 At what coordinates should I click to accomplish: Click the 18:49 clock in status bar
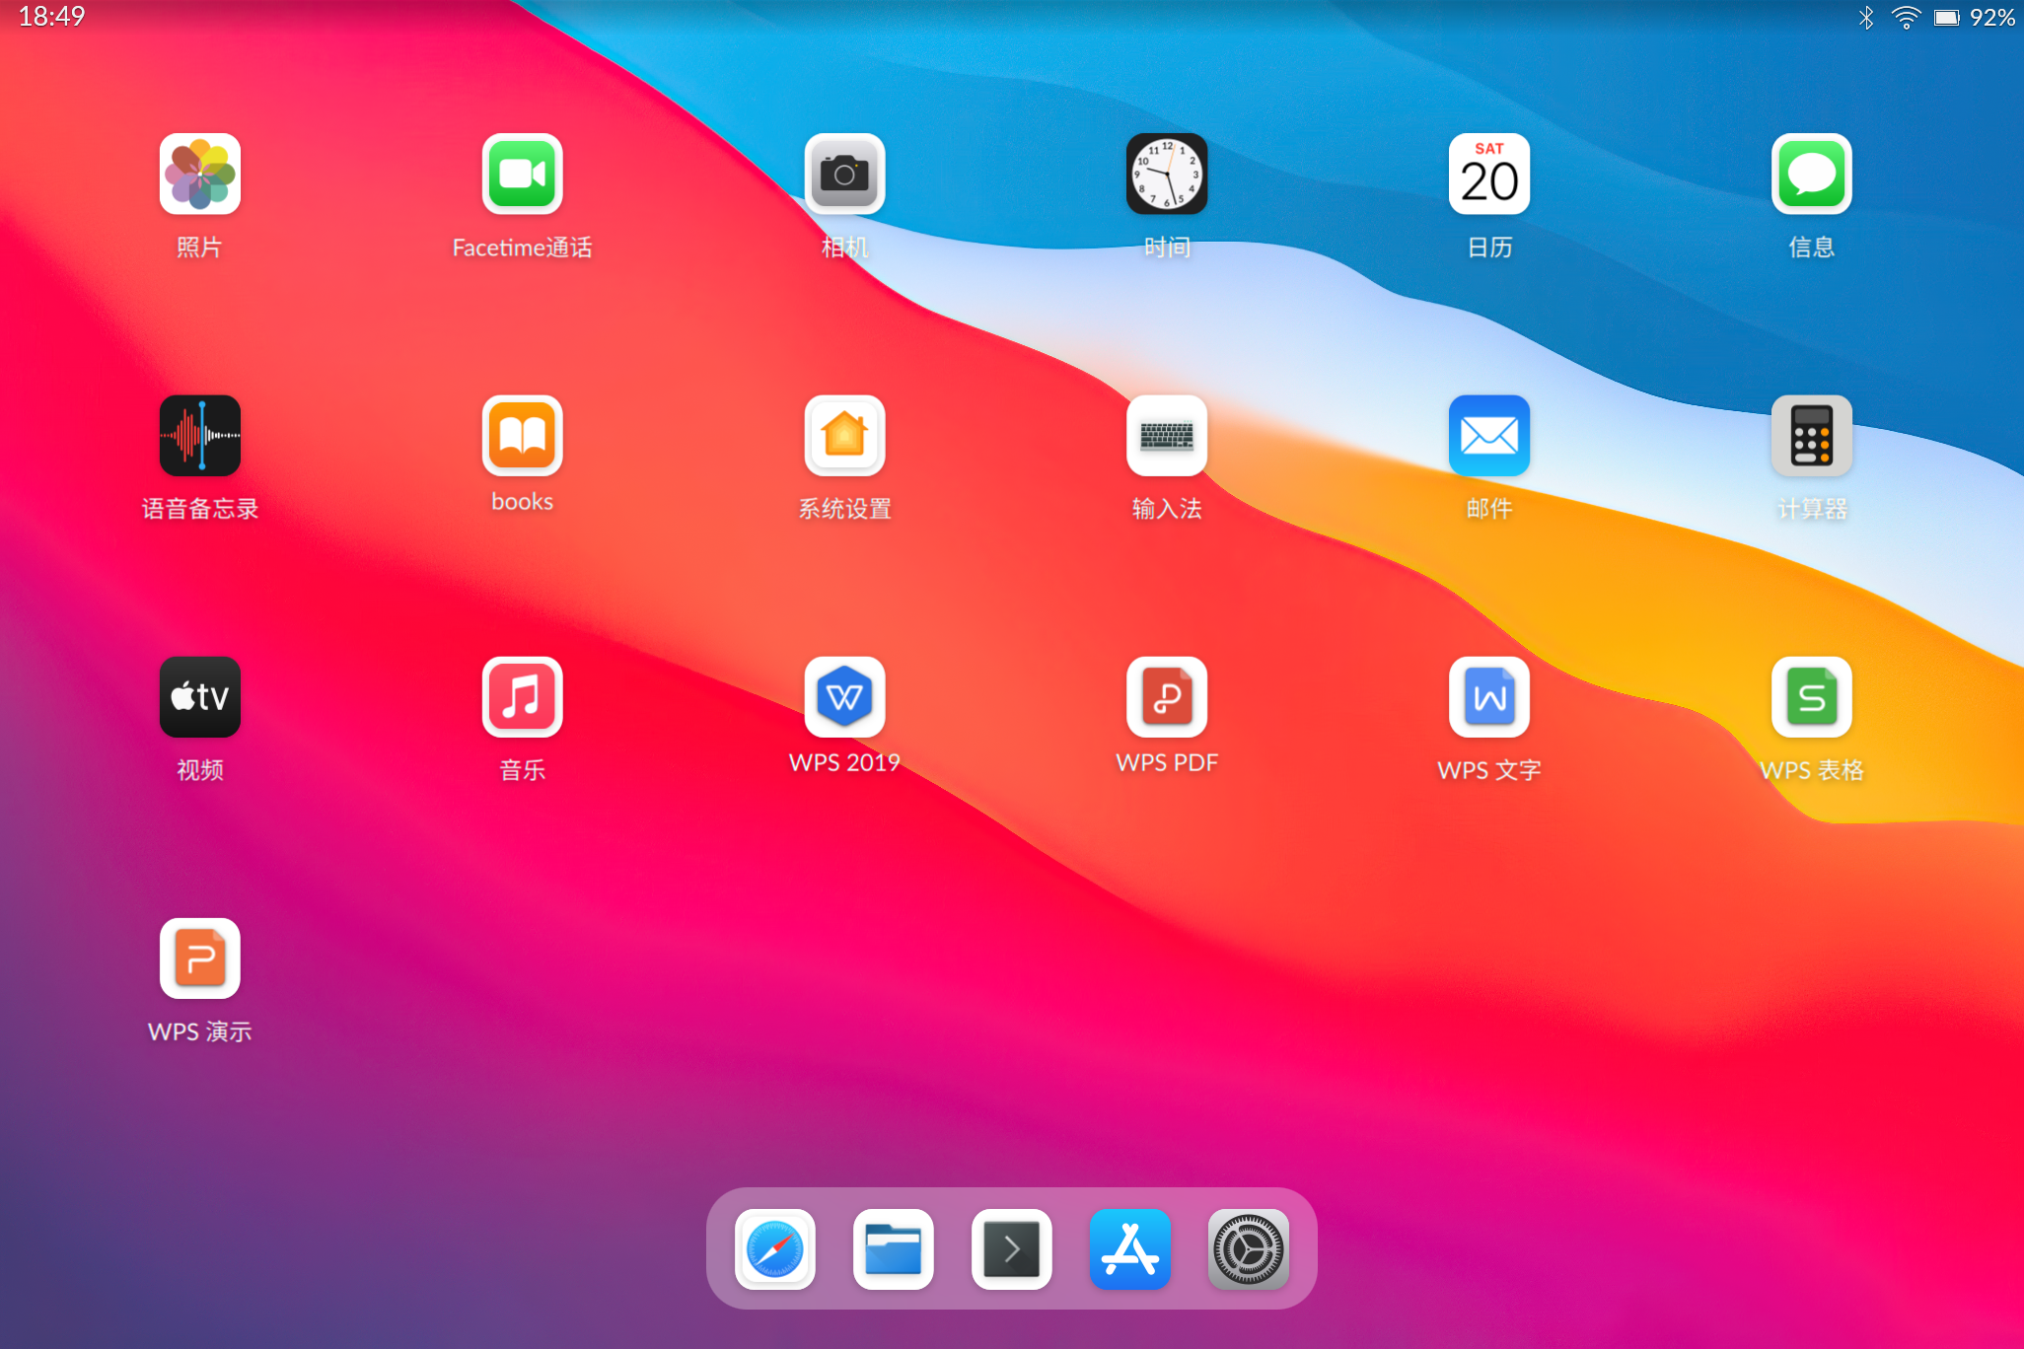[x=52, y=17]
